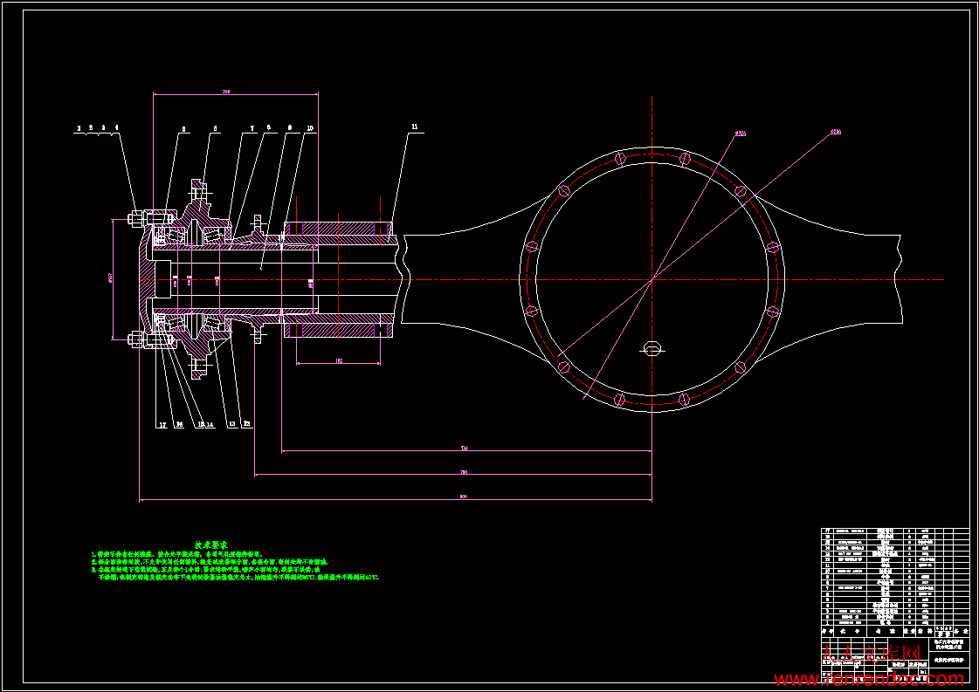Screen dimensions: 979x692
Task: Select part balloon number 8
Action: pos(268,128)
